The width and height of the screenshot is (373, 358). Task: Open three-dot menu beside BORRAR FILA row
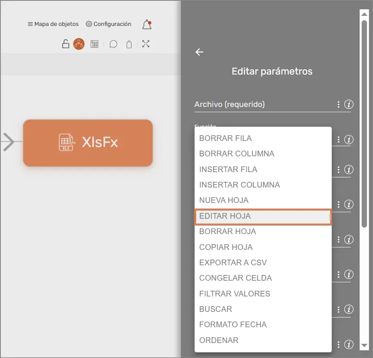click(x=338, y=140)
